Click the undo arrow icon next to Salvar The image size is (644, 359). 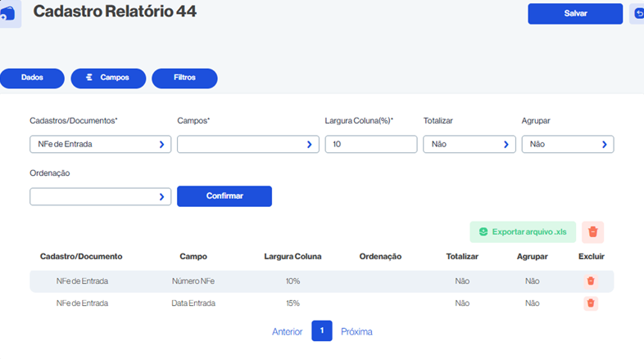click(x=638, y=14)
